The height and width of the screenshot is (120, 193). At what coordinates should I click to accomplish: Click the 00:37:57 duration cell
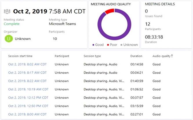pos(137,98)
